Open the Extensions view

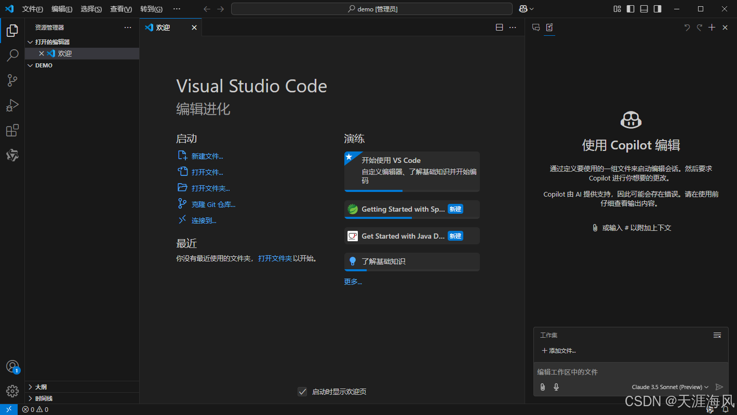click(x=12, y=130)
